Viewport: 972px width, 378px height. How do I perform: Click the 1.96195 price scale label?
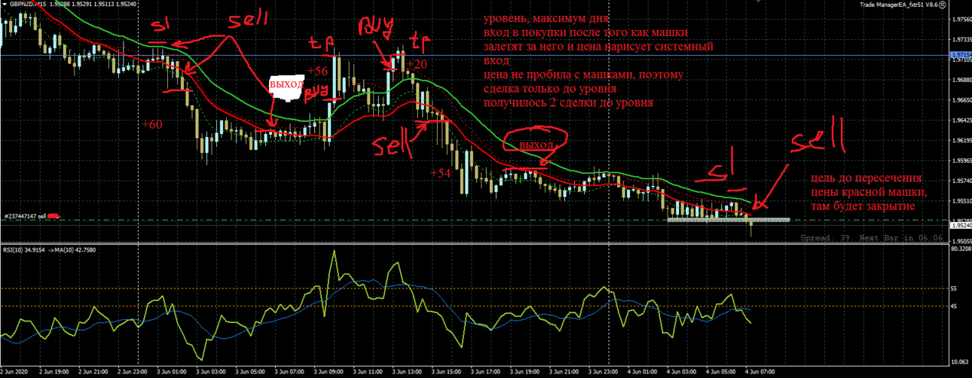[961, 141]
